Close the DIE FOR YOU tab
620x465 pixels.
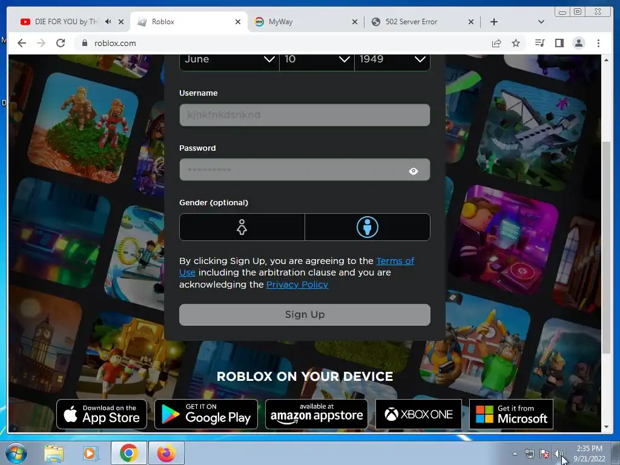(121, 22)
